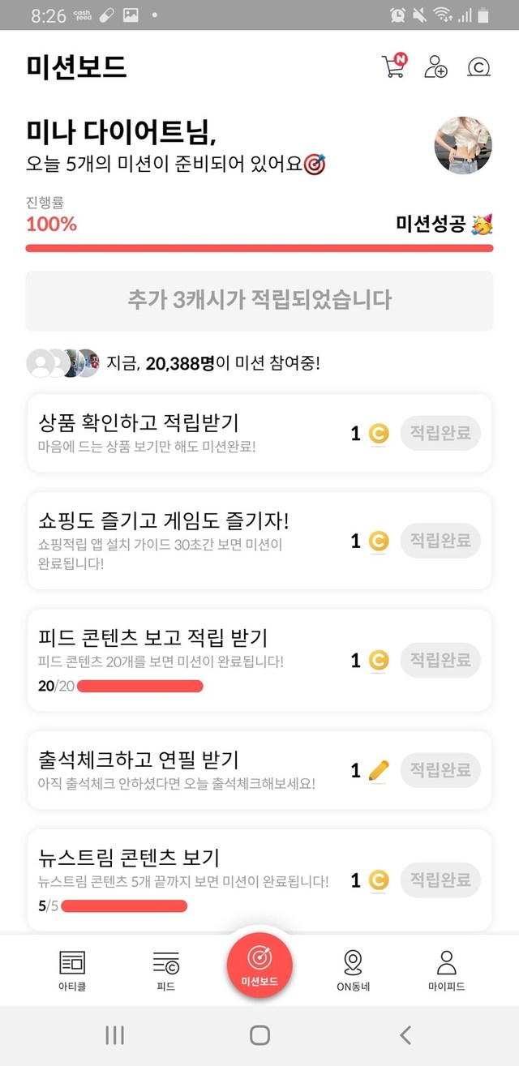
Task: Open the shopping cart icon
Action: point(393,66)
